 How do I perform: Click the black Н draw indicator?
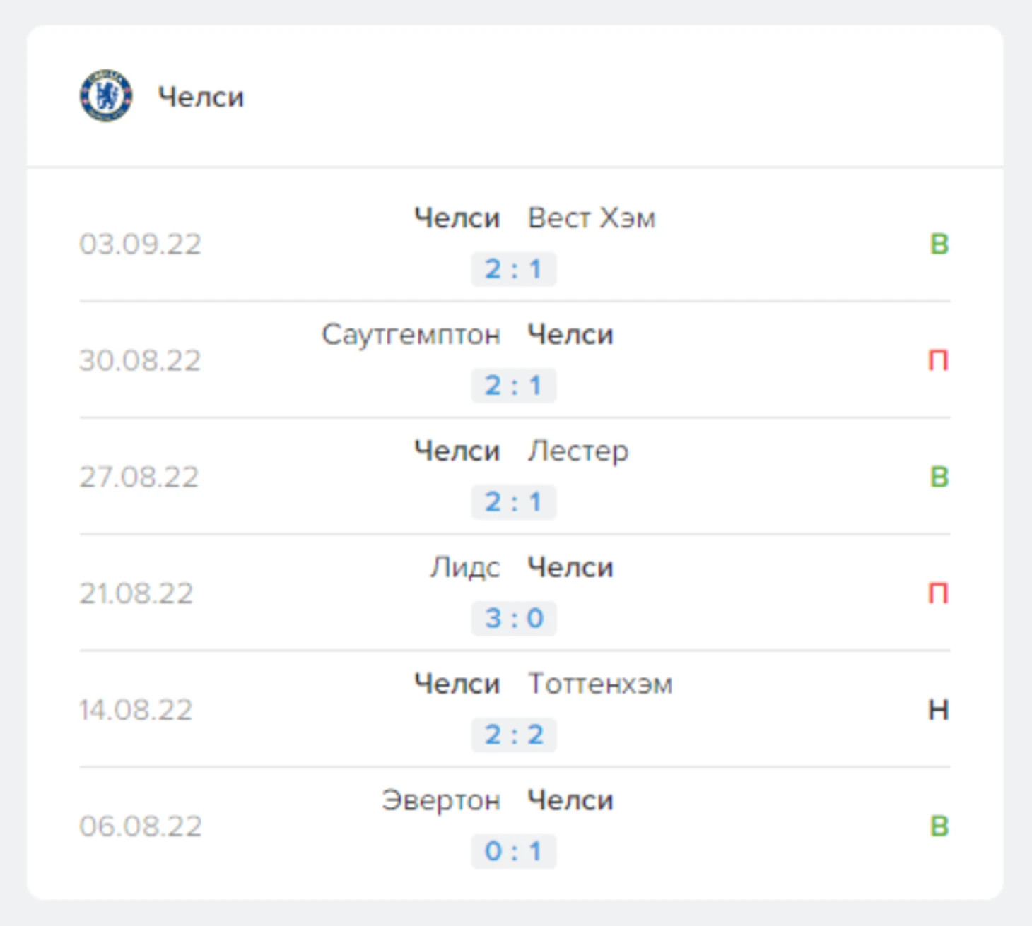coord(938,710)
